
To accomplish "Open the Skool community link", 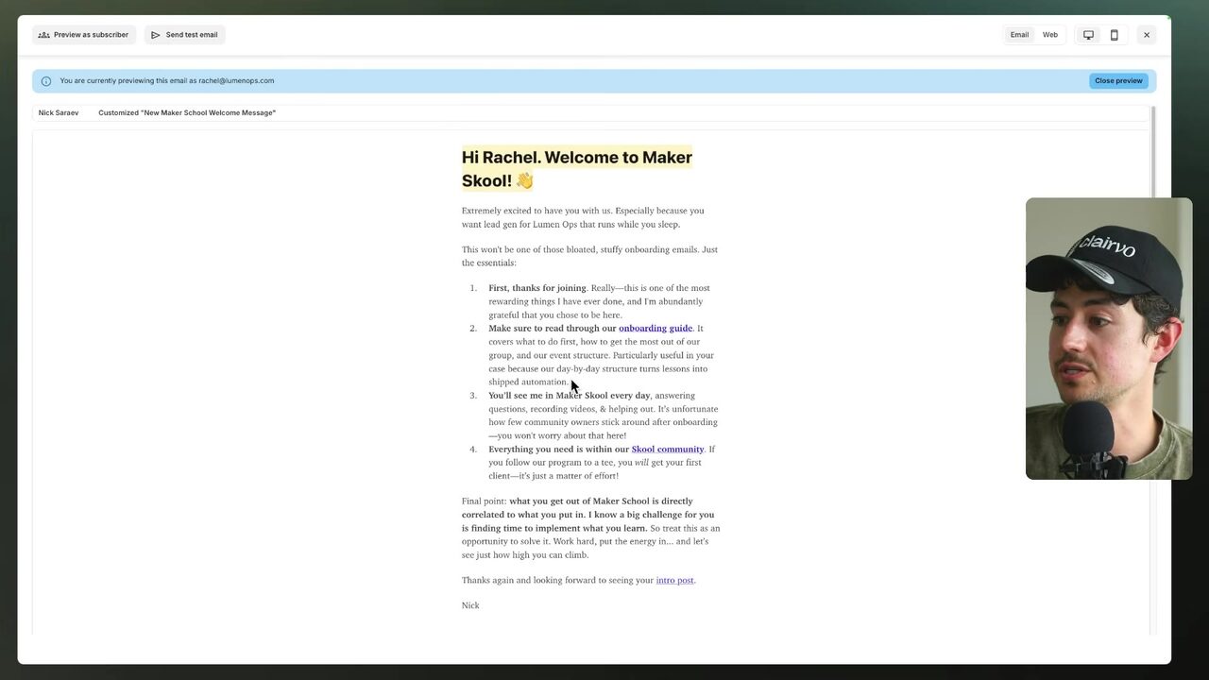I will point(668,450).
